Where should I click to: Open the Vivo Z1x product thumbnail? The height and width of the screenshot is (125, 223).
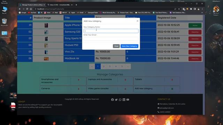point(46,52)
